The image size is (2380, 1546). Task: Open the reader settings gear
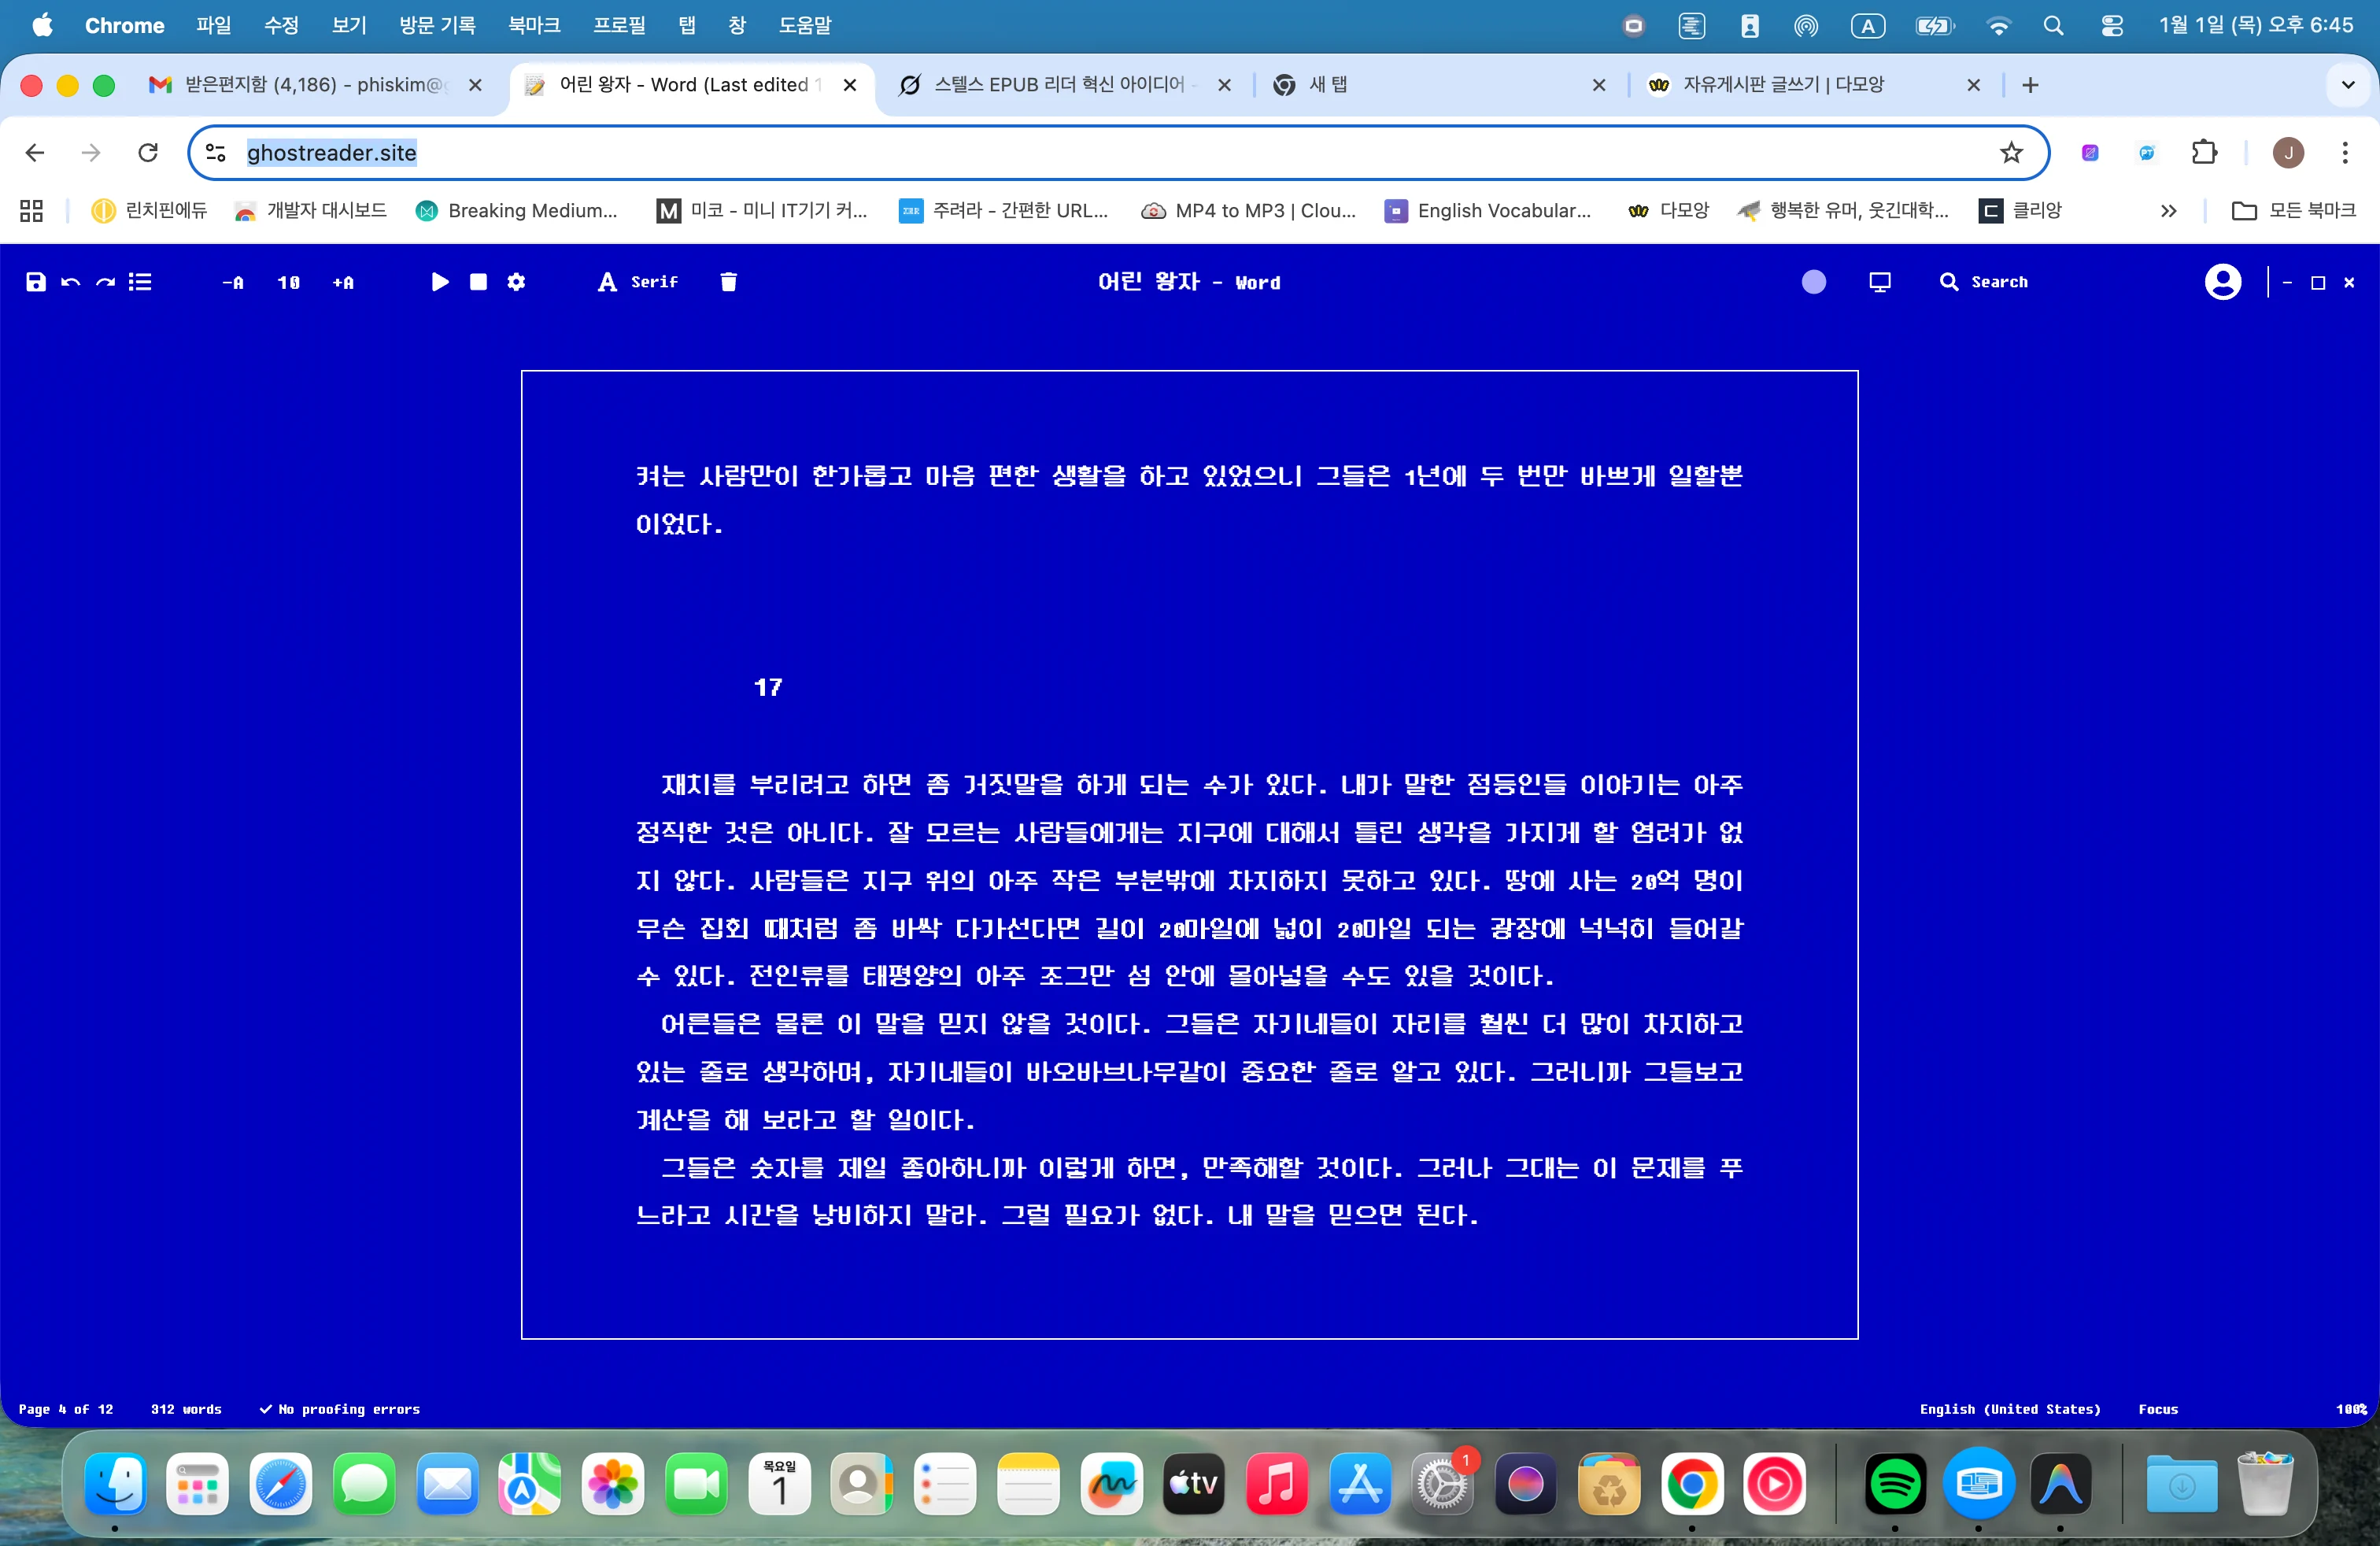click(516, 282)
